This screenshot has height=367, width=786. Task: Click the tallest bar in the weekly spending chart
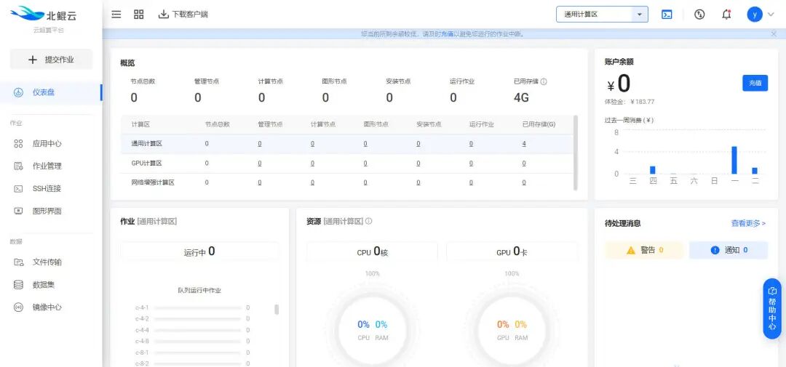[734, 160]
